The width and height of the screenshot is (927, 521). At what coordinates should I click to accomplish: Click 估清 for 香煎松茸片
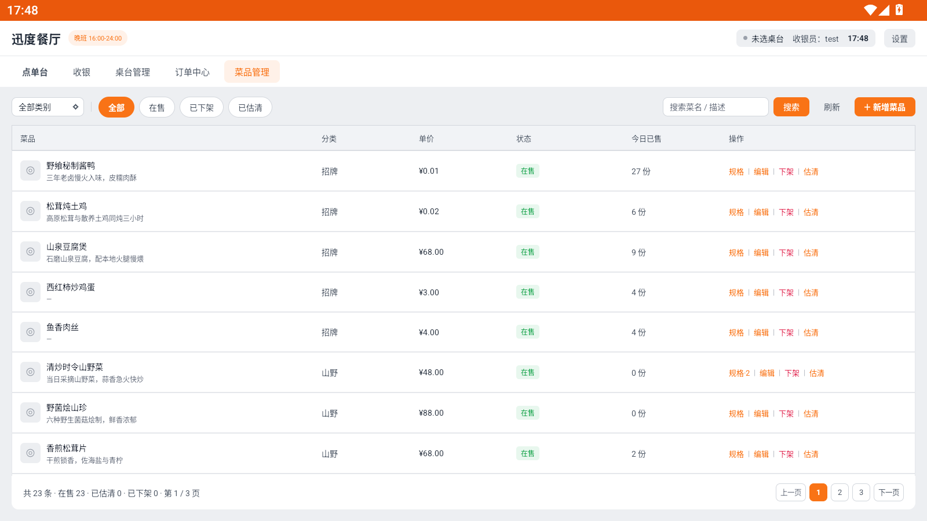point(811,454)
